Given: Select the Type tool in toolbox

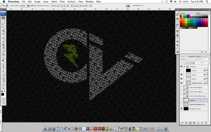Looking at the screenshot, I should point(4,68).
